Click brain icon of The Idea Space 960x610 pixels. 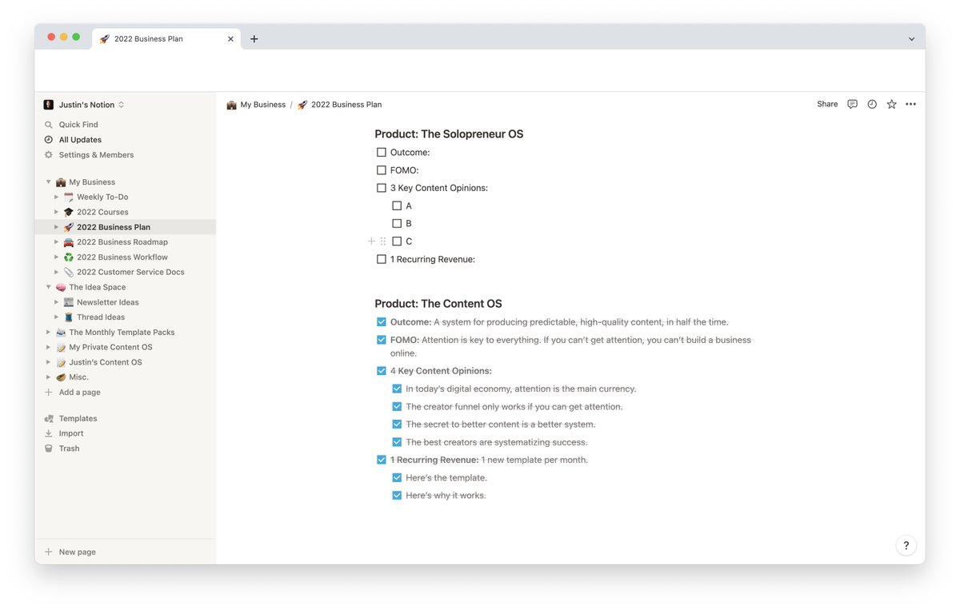click(x=61, y=287)
